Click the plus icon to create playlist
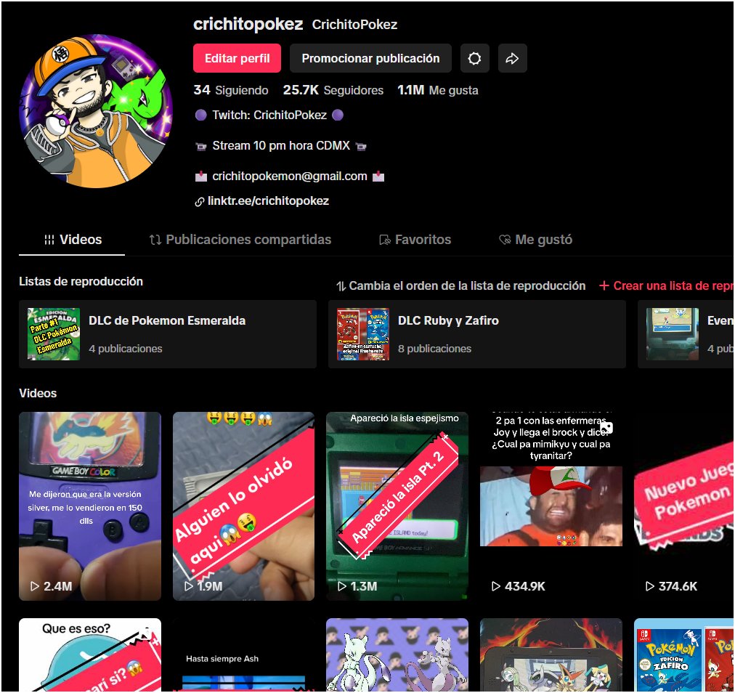Image resolution: width=735 pixels, height=693 pixels. click(x=604, y=285)
